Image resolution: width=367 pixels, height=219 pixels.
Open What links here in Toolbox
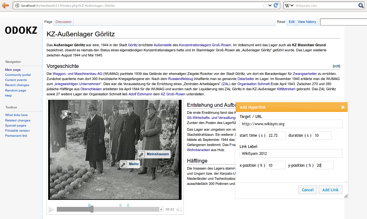click(x=16, y=115)
